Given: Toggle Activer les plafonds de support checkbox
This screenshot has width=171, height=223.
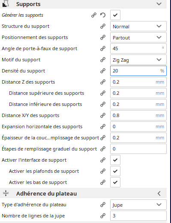Looking at the screenshot, I should pos(115,171).
